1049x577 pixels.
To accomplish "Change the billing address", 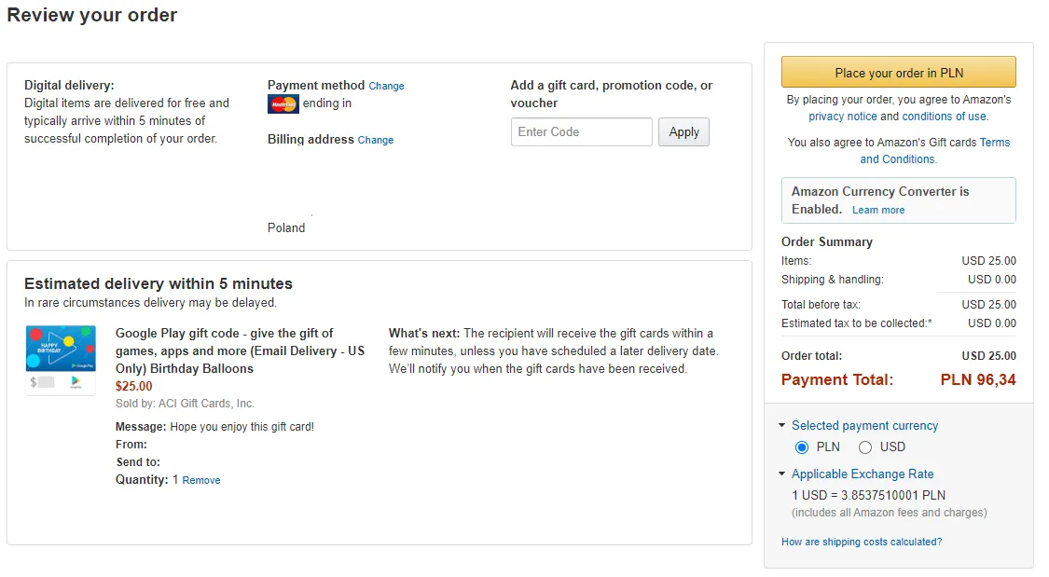I will 376,141.
